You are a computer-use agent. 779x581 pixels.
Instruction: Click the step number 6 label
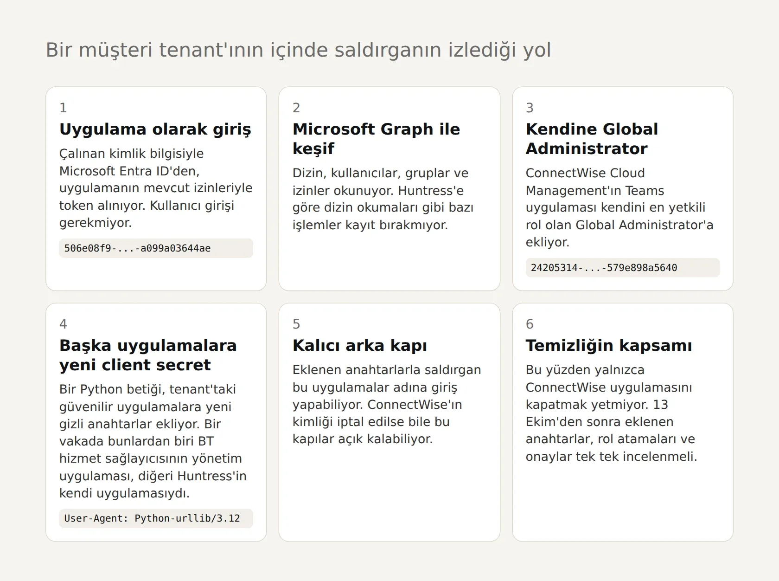[530, 324]
